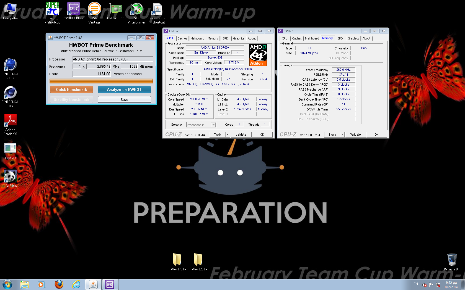This screenshot has width=465, height=290.
Task: Switch to SPD tab in right CPU-Z
Action: [x=340, y=38]
